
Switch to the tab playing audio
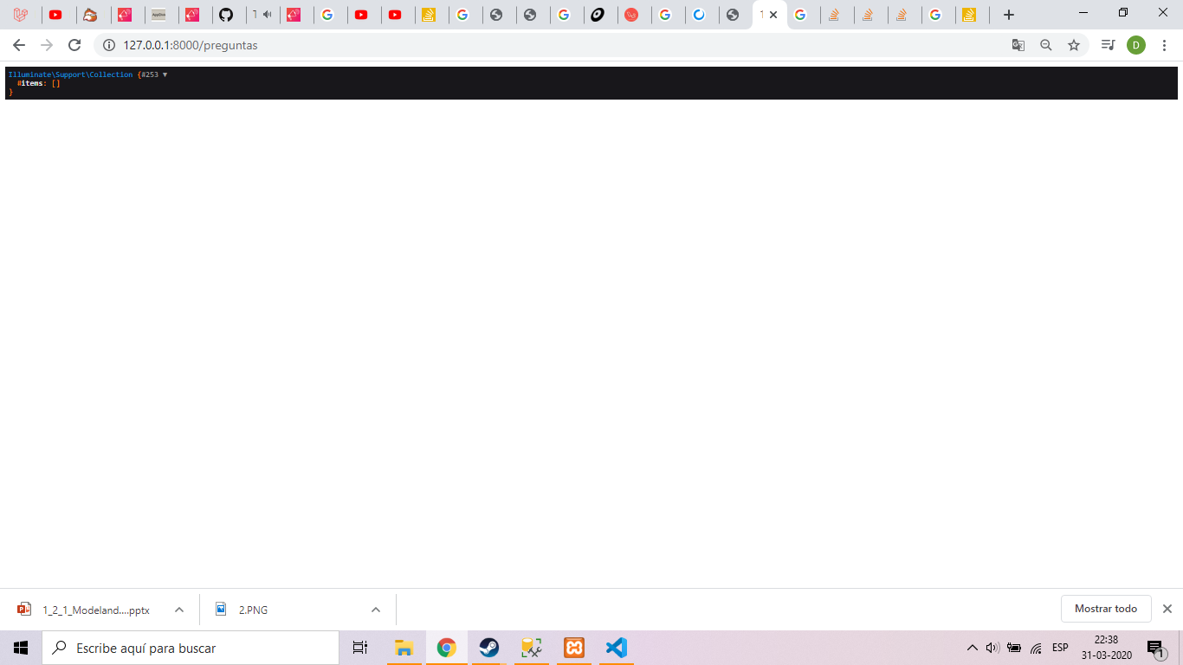(x=262, y=15)
